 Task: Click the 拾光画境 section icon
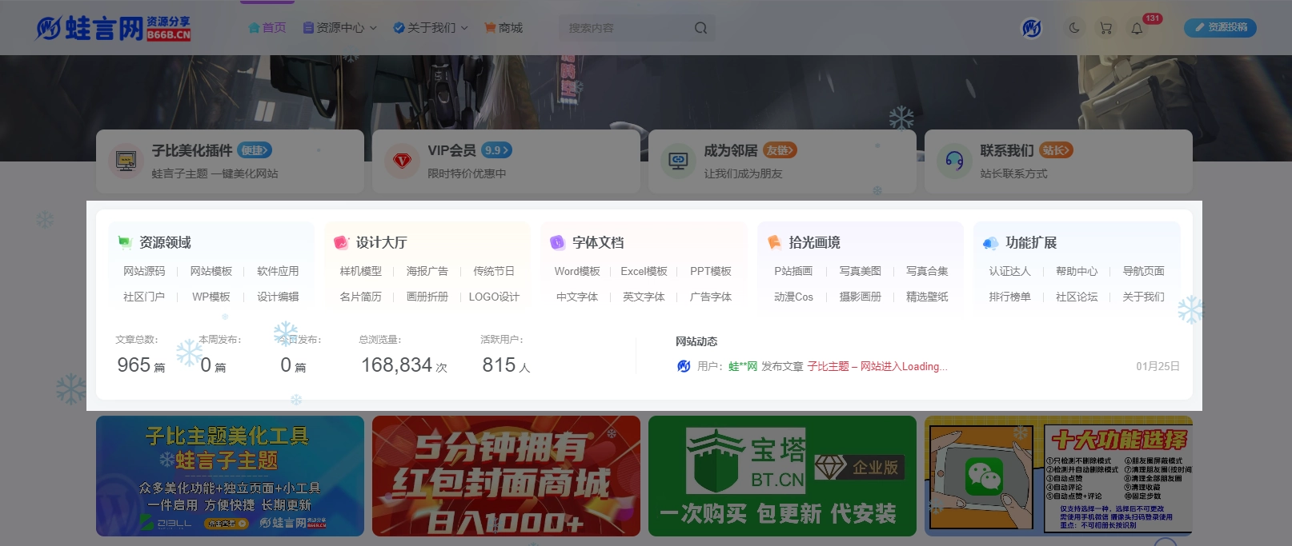click(x=774, y=242)
